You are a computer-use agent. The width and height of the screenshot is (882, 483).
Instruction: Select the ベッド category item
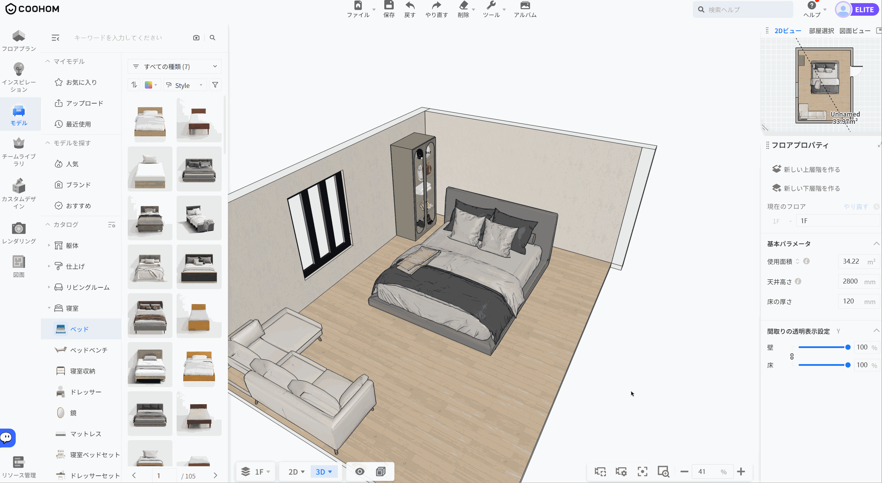point(81,329)
